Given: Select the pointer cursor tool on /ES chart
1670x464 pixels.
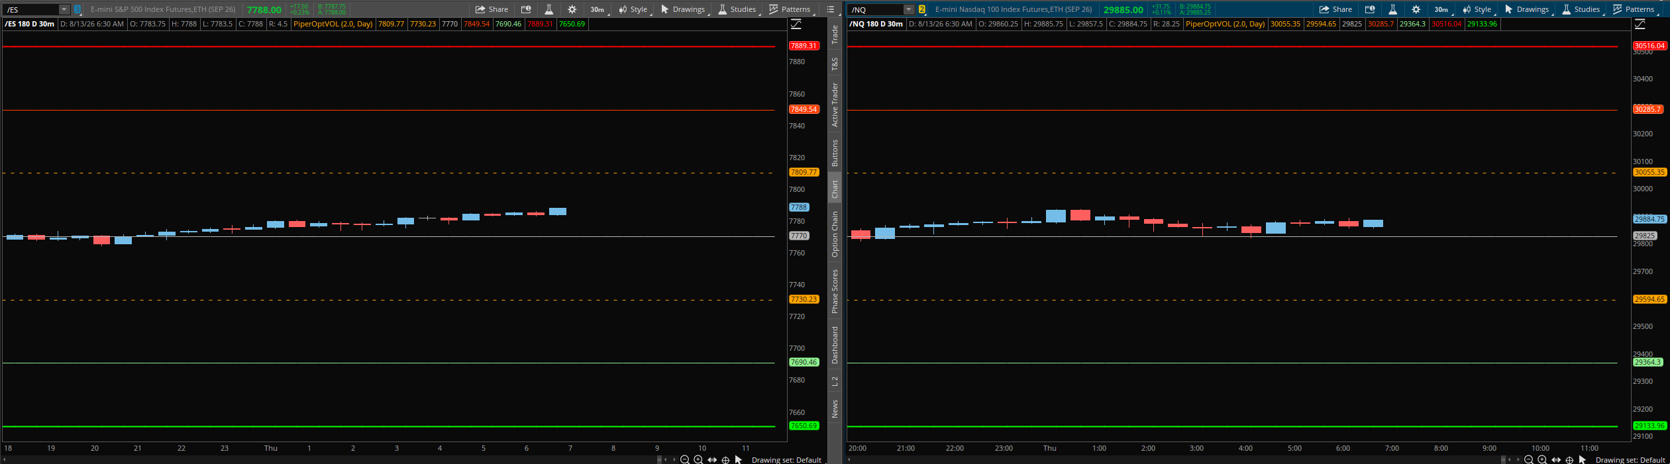Looking at the screenshot, I should 739,459.
